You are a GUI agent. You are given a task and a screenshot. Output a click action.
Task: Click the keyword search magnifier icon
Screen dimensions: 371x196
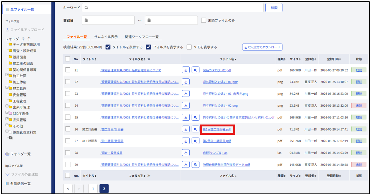(x=86, y=8)
